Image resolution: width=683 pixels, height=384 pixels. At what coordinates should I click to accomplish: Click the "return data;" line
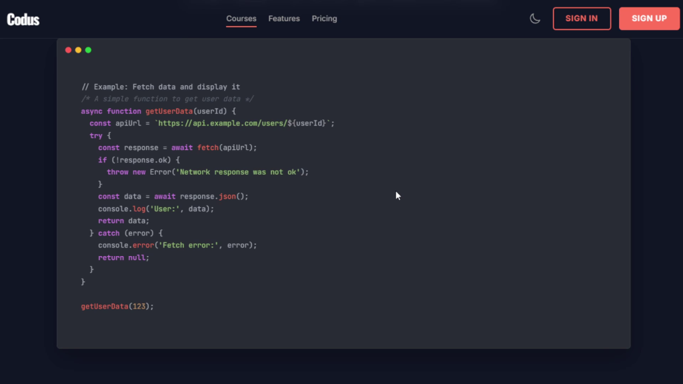[x=123, y=221]
